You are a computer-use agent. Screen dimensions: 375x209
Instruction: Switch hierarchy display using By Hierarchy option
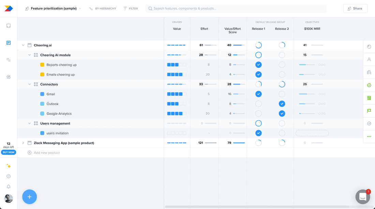click(102, 8)
